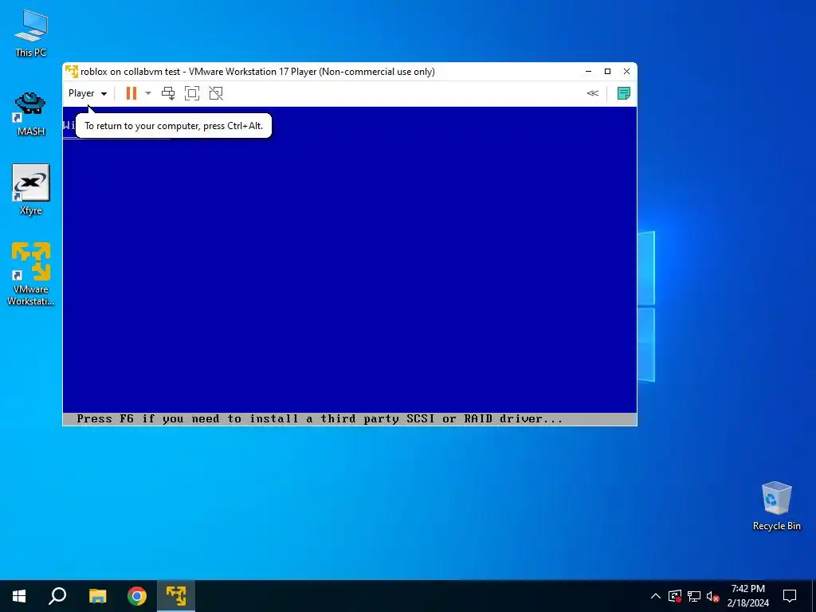Viewport: 816px width, 612px height.
Task: Launch Google Chrome from the taskbar
Action: pos(137,596)
